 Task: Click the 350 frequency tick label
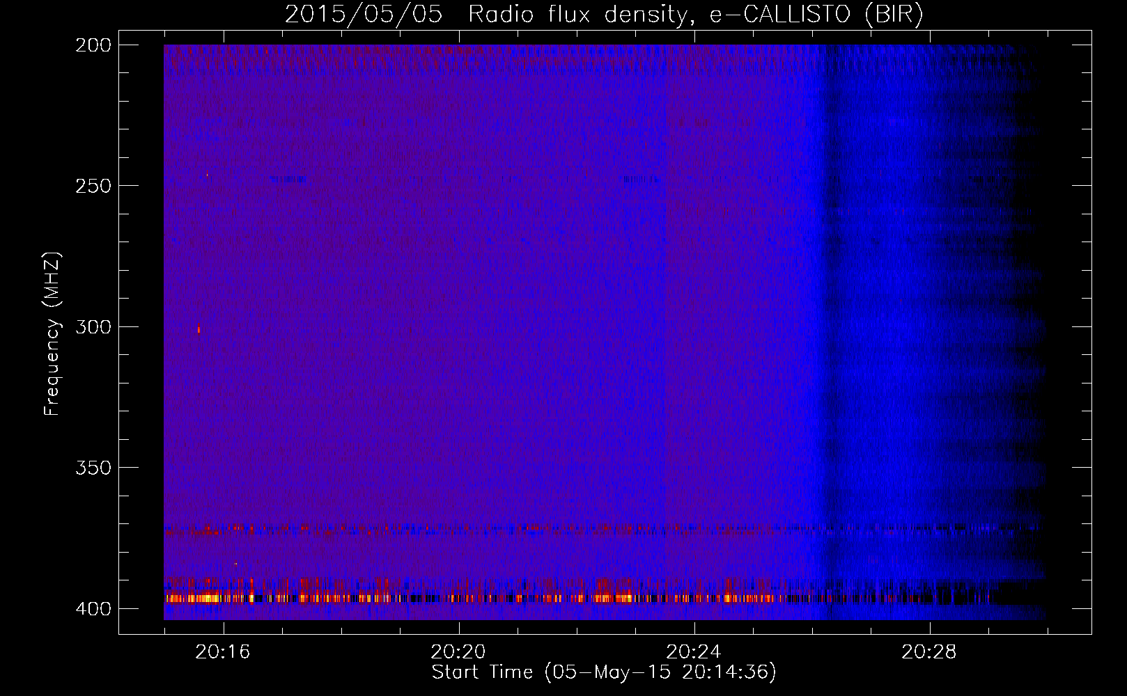(x=93, y=468)
